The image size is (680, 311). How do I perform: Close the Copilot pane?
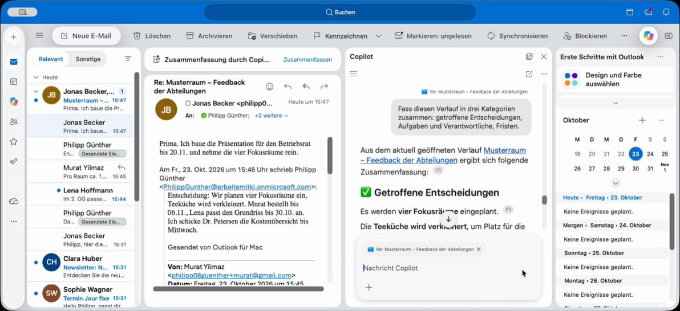pos(544,57)
